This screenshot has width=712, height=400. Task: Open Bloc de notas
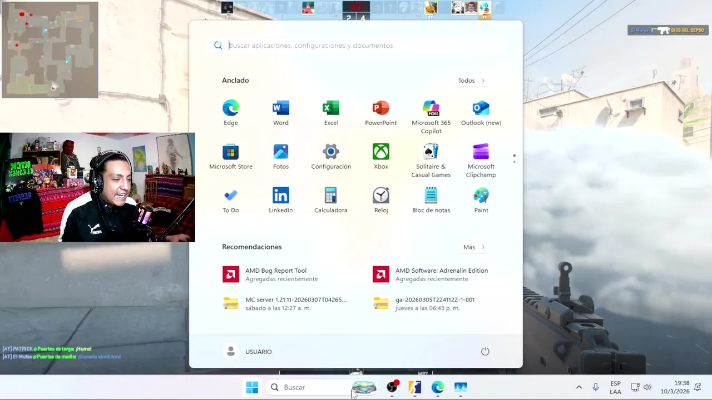(431, 201)
